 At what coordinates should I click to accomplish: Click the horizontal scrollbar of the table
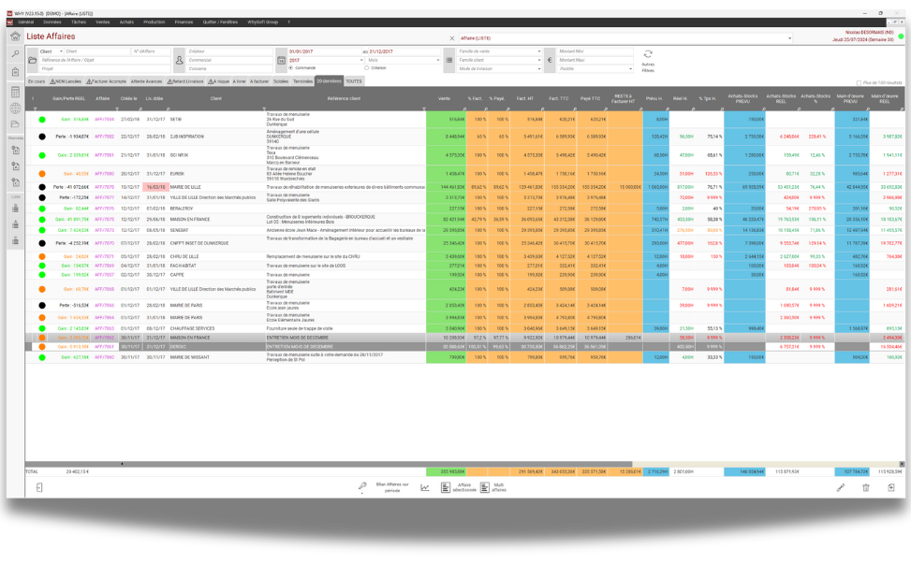(x=375, y=464)
